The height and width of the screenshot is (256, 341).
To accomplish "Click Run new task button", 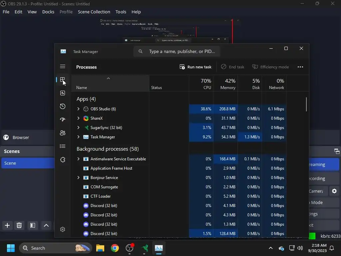I will [195, 67].
